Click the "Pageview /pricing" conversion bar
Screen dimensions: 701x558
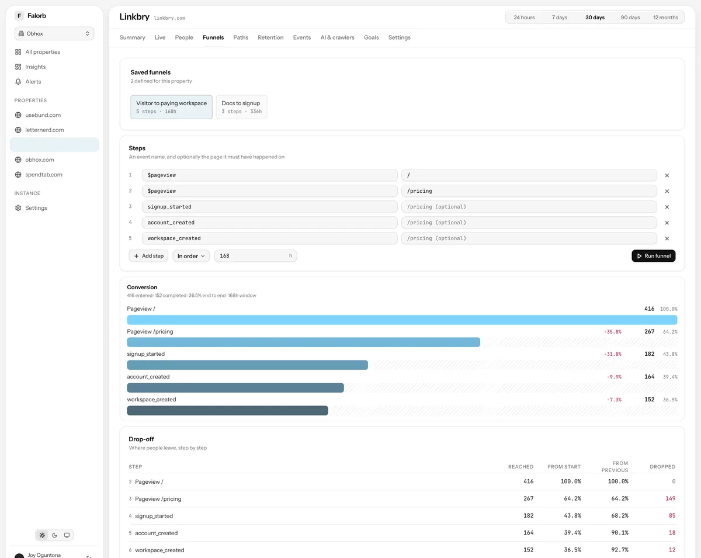coord(304,342)
